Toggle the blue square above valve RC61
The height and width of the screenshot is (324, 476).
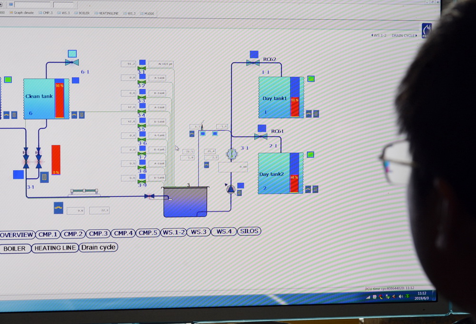pyautogui.click(x=262, y=128)
